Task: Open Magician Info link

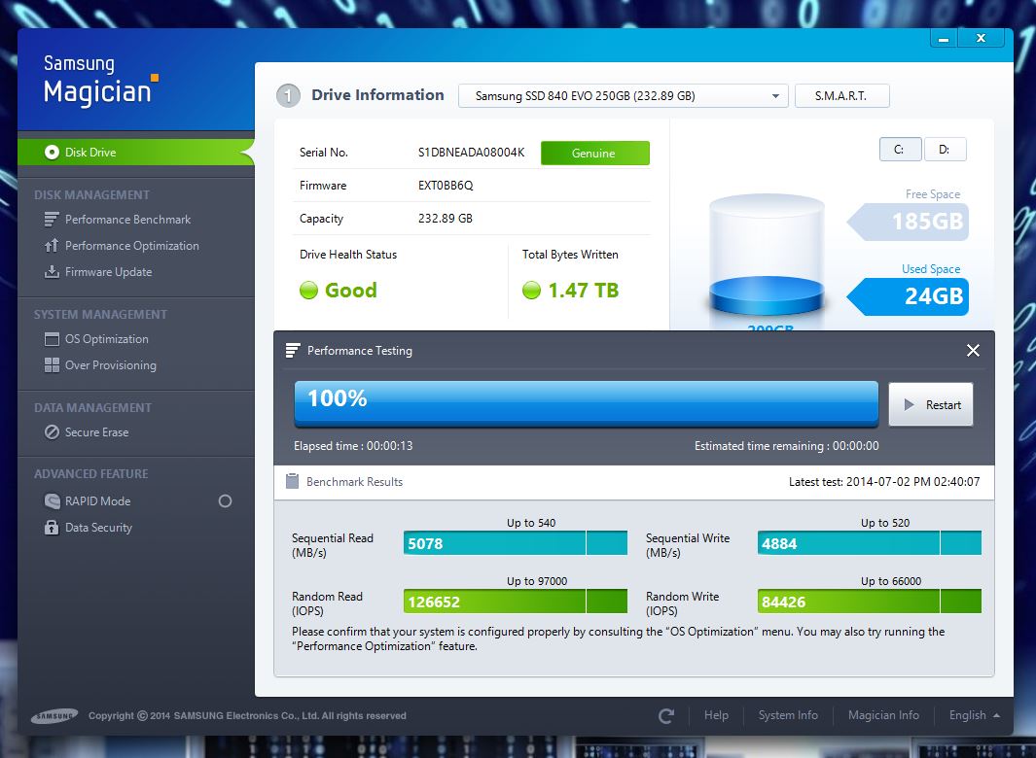Action: click(x=883, y=715)
